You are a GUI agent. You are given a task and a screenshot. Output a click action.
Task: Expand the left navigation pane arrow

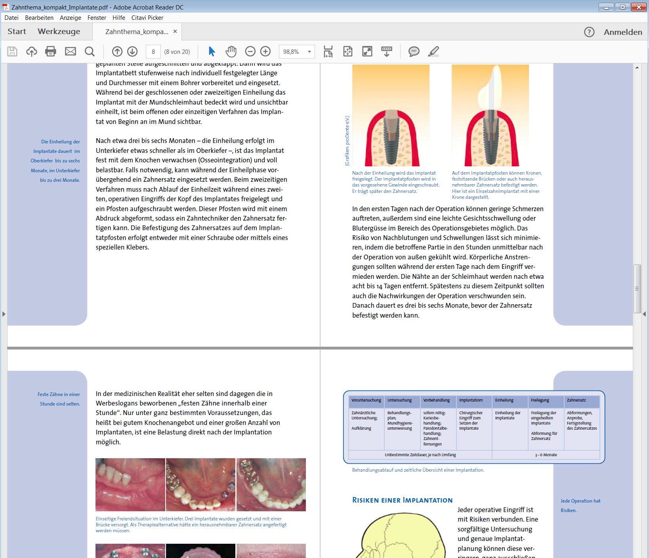point(4,314)
